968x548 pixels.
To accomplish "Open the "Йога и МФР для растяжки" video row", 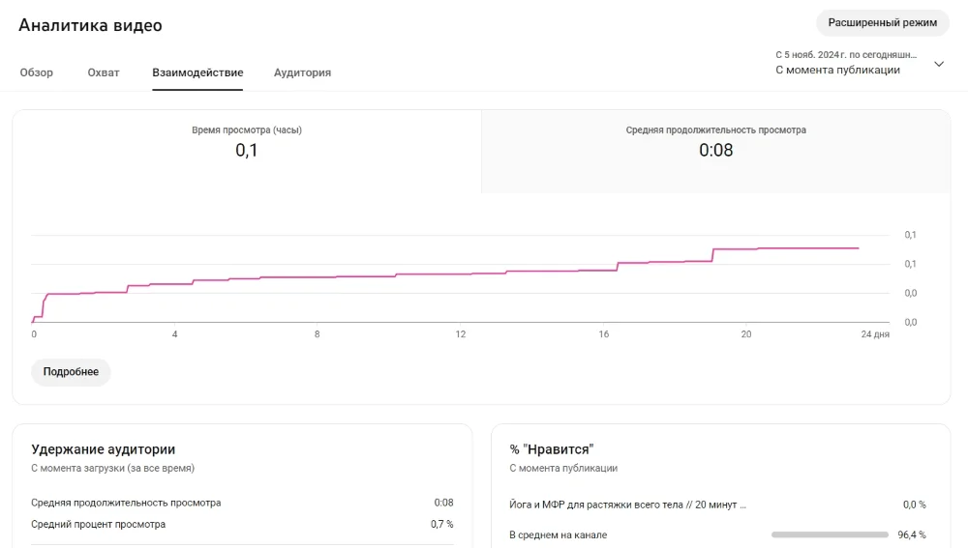I will [x=628, y=504].
